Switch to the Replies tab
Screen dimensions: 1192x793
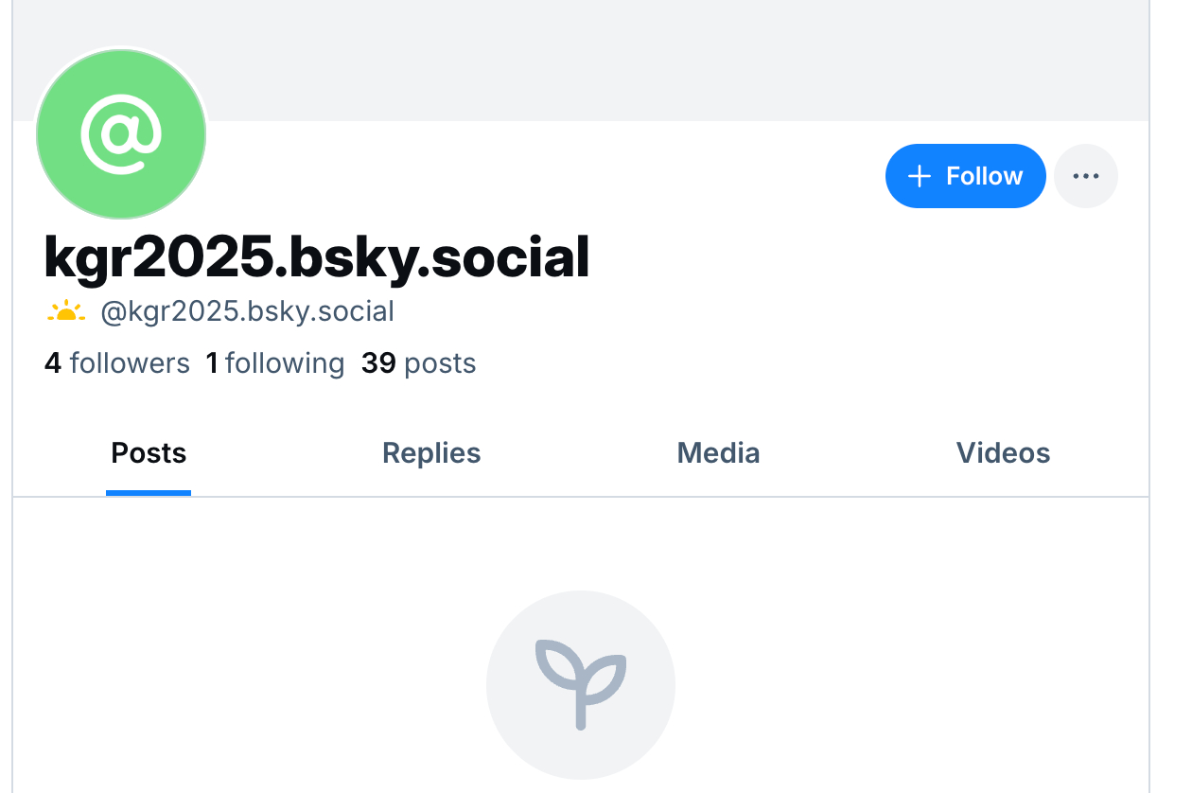pyautogui.click(x=431, y=453)
